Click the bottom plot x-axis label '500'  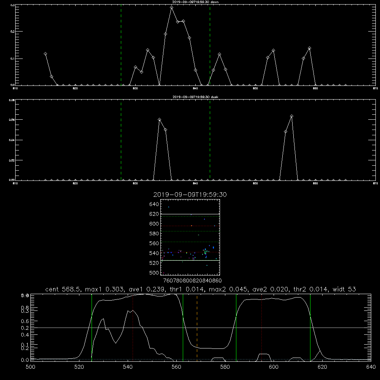30,367
